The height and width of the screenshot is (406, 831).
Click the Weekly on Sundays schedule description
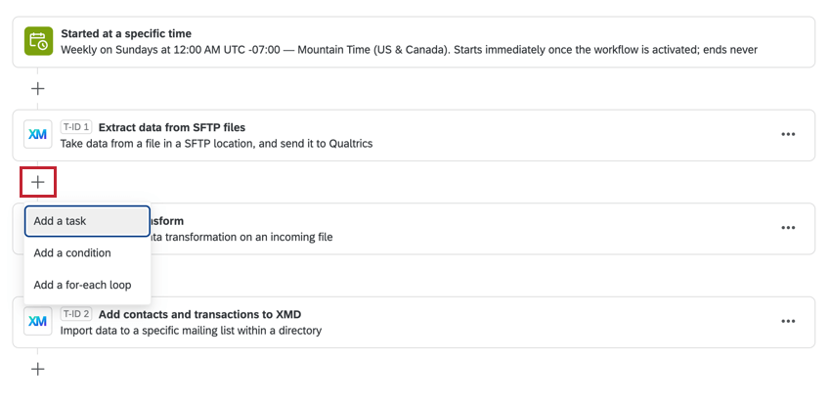click(x=409, y=50)
